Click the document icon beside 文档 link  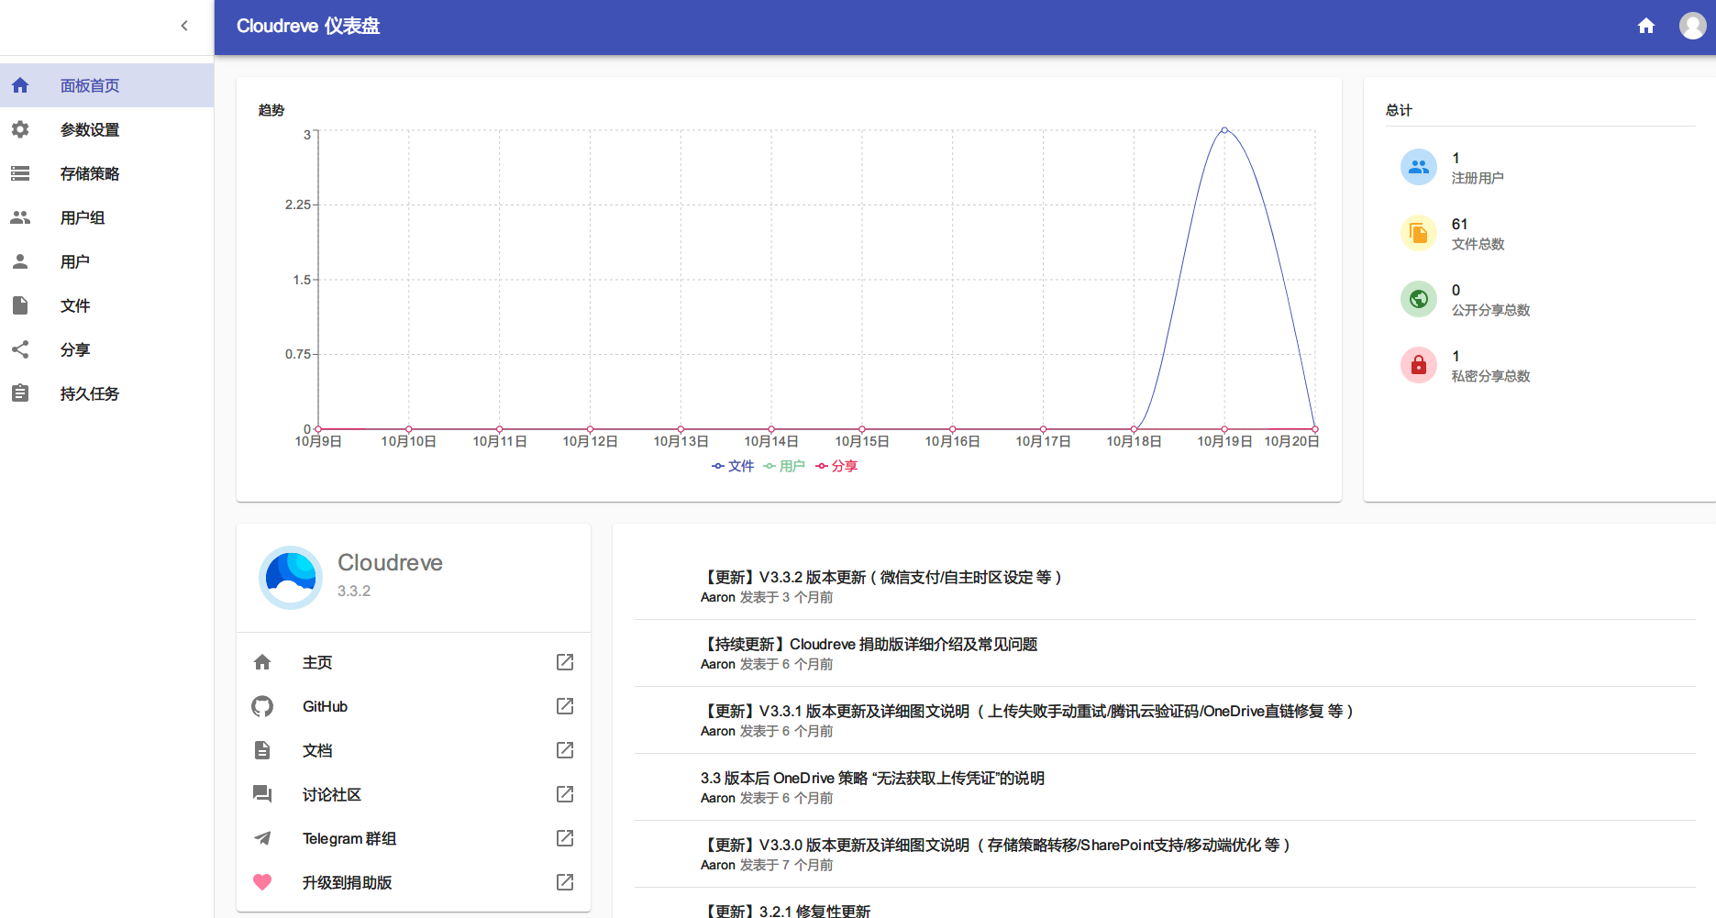click(262, 750)
